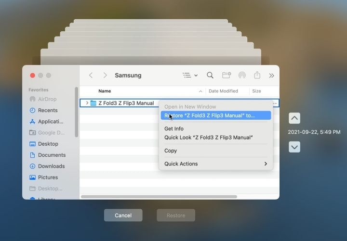Viewport: 347px width, 241px height.
Task: Open the list view options dropdown
Action: (x=190, y=76)
